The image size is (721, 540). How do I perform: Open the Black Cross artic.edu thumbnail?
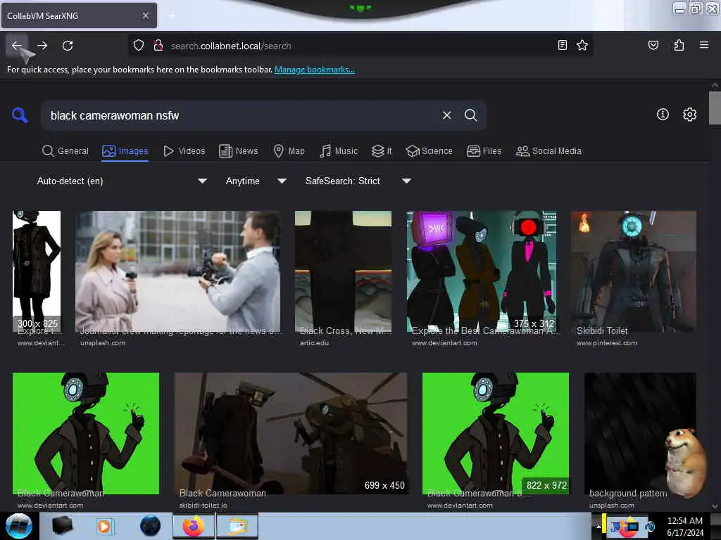pyautogui.click(x=343, y=271)
